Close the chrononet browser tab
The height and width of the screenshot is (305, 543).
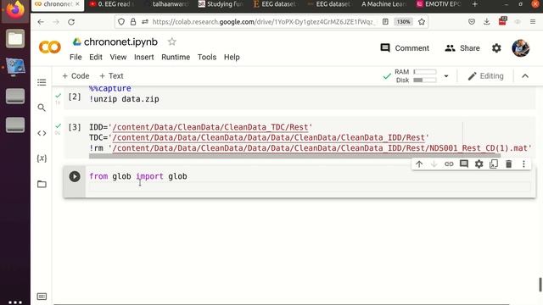click(77, 4)
